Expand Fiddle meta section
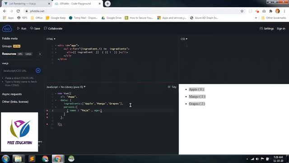 pyautogui.click(x=10, y=38)
